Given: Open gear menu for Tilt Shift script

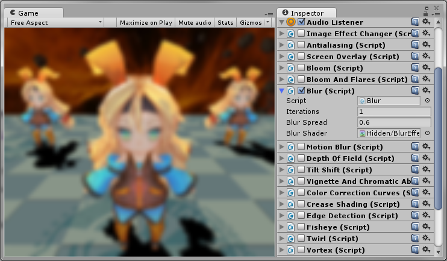Looking at the screenshot, I should click(426, 169).
